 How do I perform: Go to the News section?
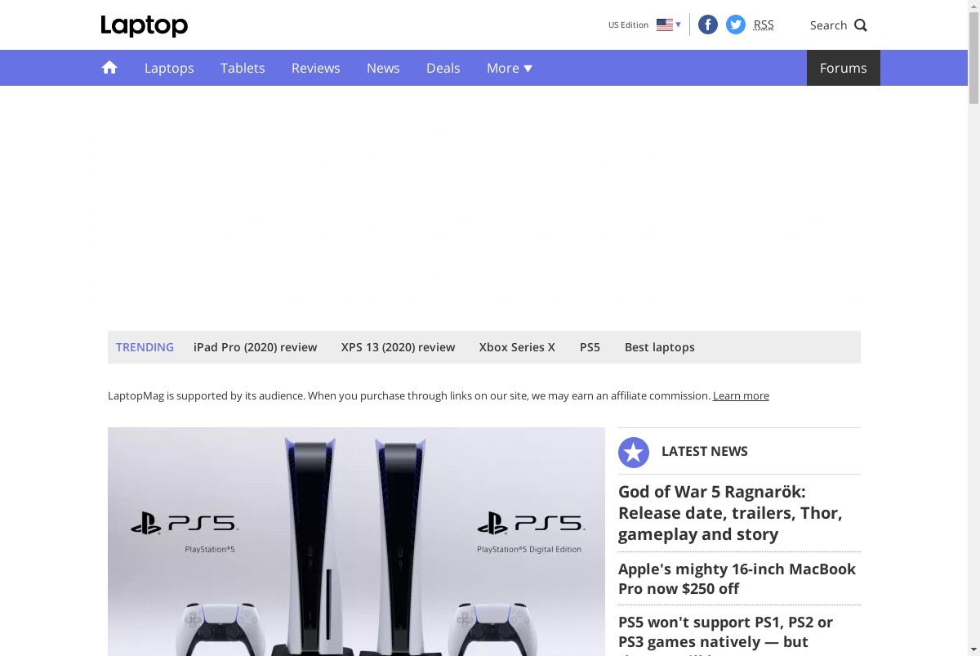pyautogui.click(x=383, y=68)
